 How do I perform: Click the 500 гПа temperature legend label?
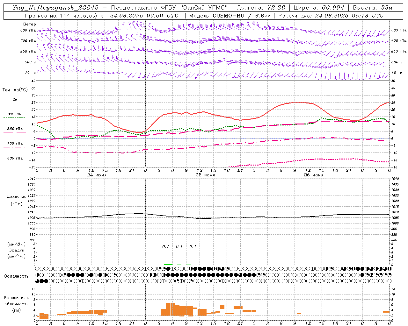tap(15, 158)
